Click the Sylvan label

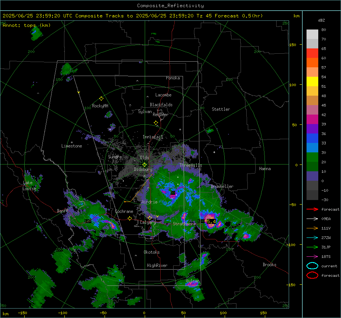click(x=145, y=112)
